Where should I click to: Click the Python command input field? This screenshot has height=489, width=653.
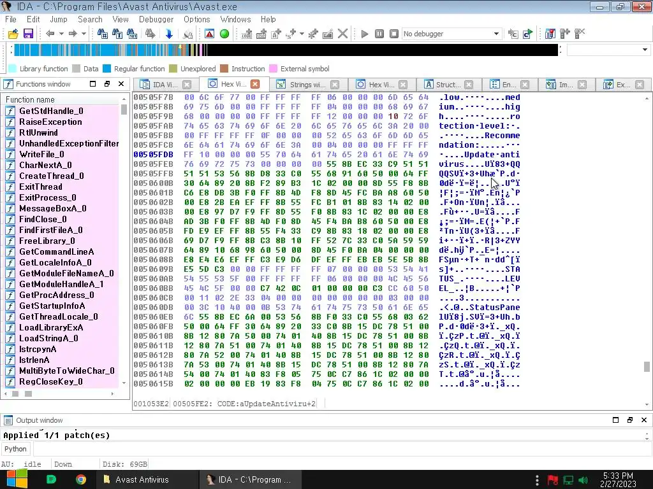point(342,449)
